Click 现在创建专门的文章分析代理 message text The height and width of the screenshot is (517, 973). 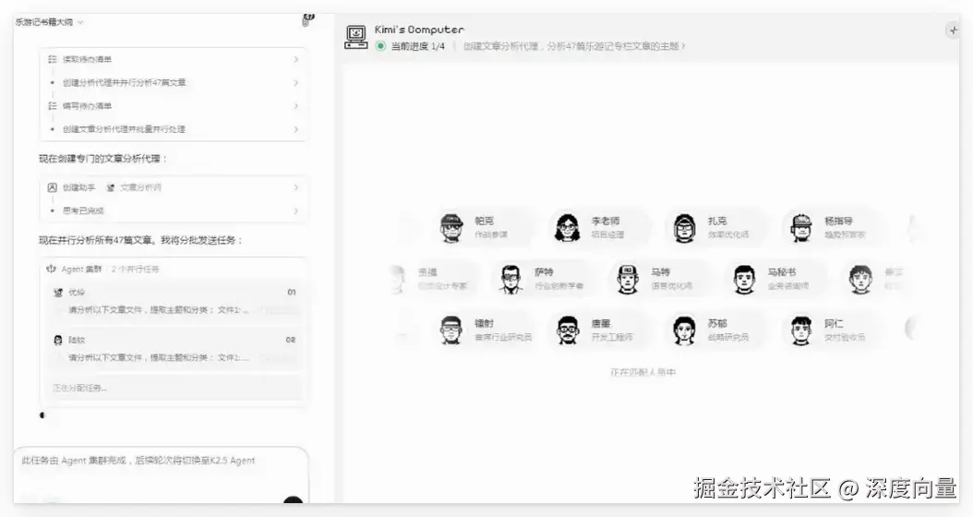(103, 158)
